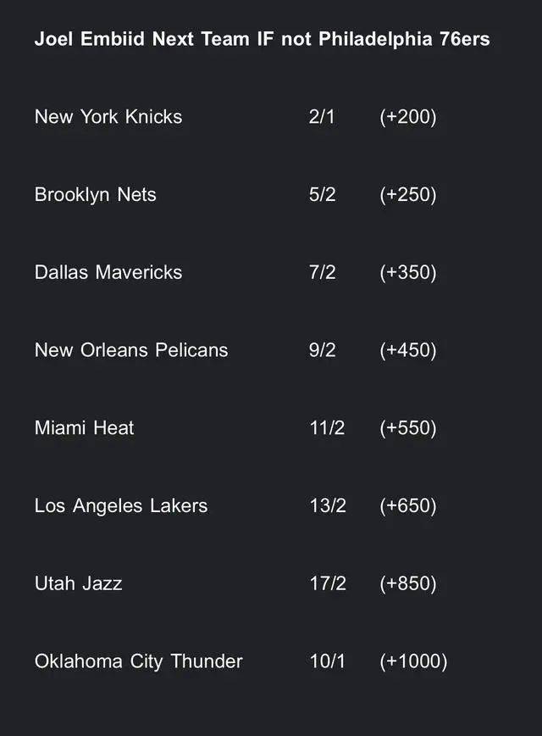This screenshot has width=542, height=736.
Task: Select Oklahoma City Thunder team name
Action: point(138,661)
